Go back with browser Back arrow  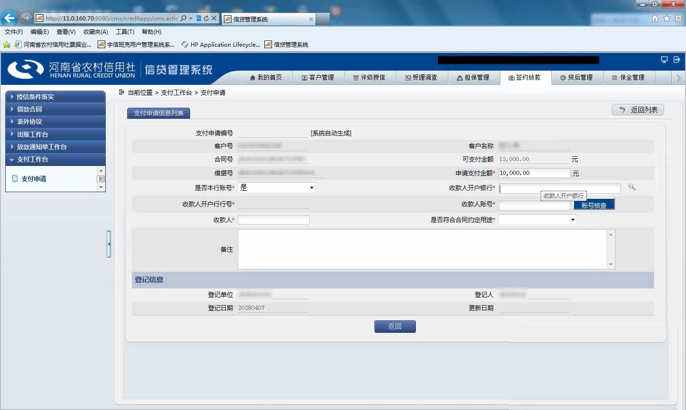(x=10, y=18)
